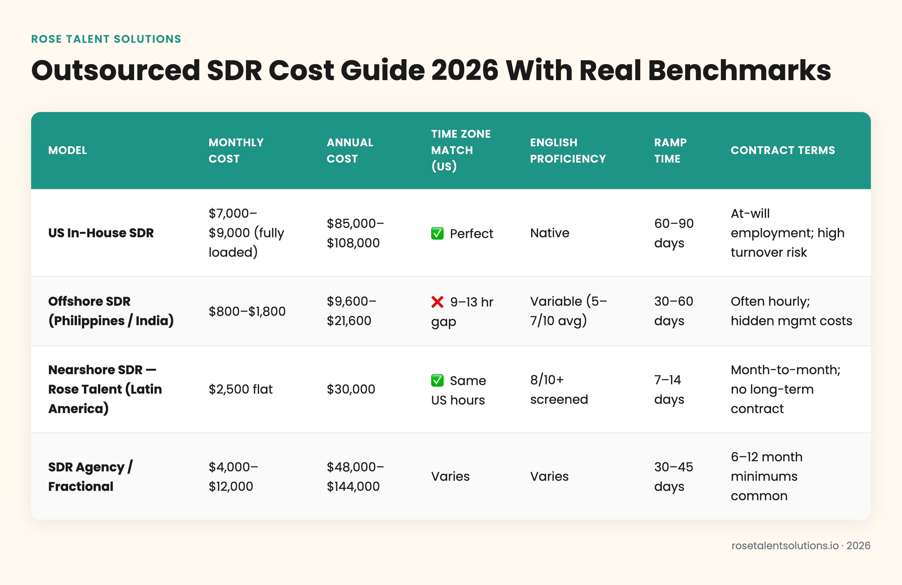Click the $4,000–$12,000 monthly cost cell

(x=233, y=476)
